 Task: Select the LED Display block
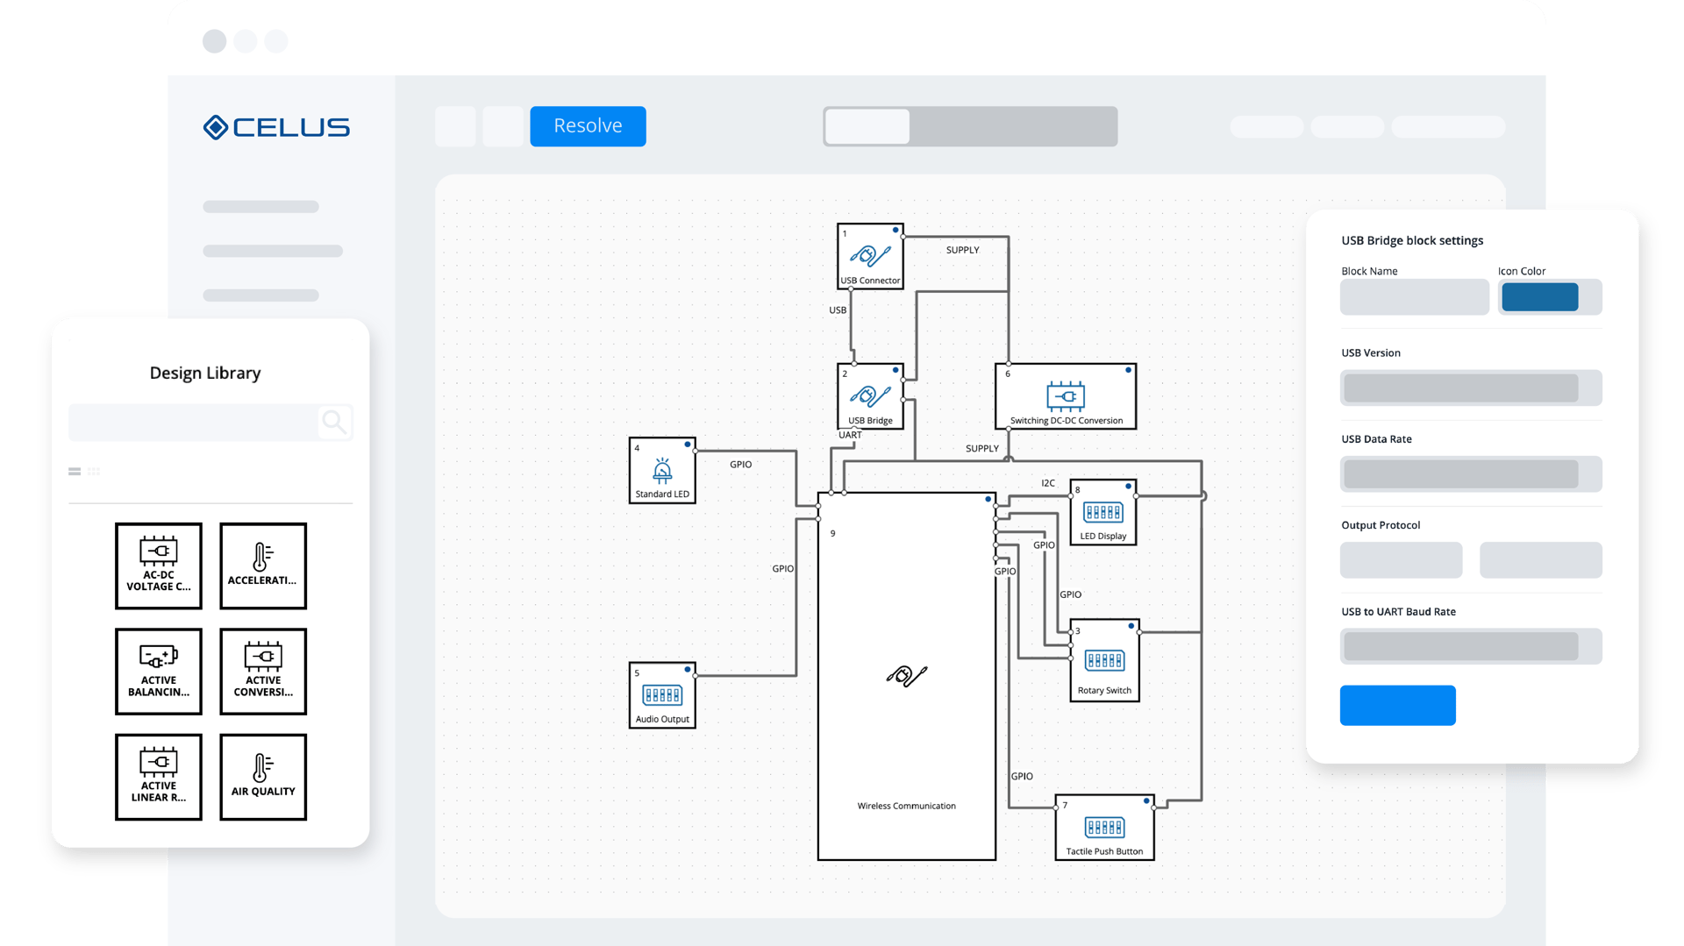1103,512
